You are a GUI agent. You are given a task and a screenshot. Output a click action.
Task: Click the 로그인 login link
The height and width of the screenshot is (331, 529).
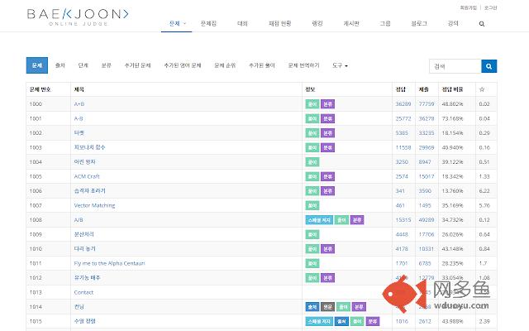click(490, 7)
